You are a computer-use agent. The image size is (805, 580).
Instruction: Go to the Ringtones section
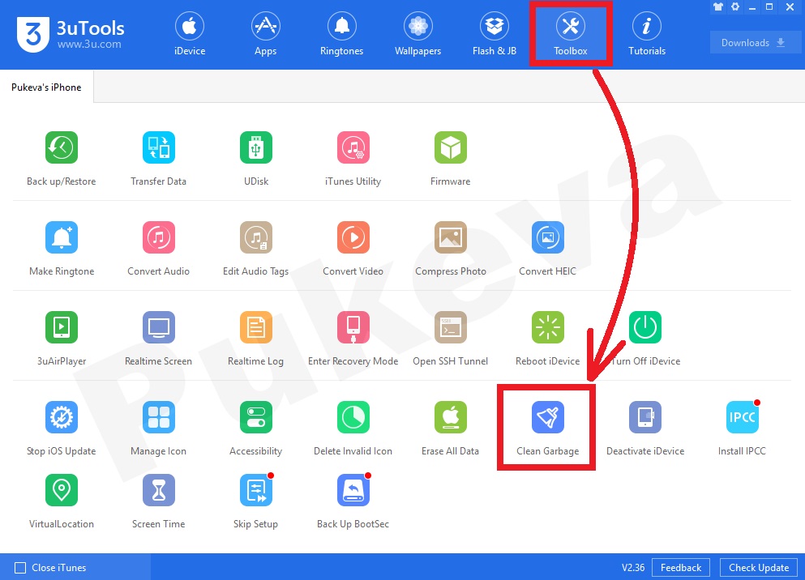point(341,34)
